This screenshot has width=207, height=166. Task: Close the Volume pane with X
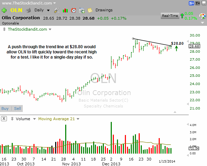click(4, 119)
